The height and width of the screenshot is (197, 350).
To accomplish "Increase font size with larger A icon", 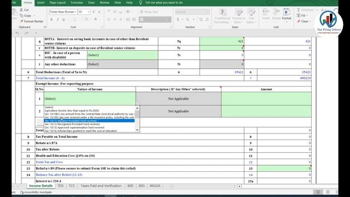I will point(94,12).
